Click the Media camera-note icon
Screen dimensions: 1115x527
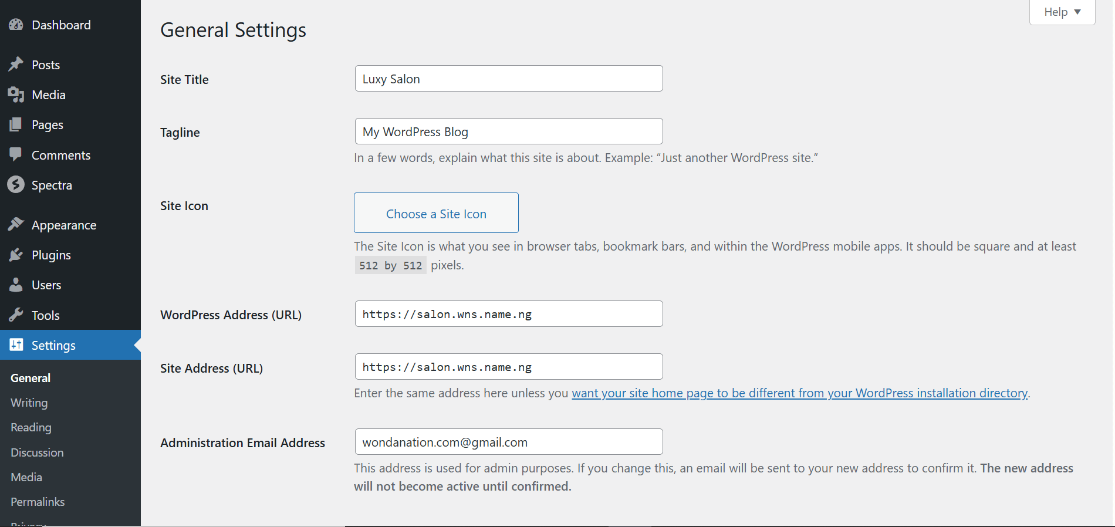click(x=16, y=94)
